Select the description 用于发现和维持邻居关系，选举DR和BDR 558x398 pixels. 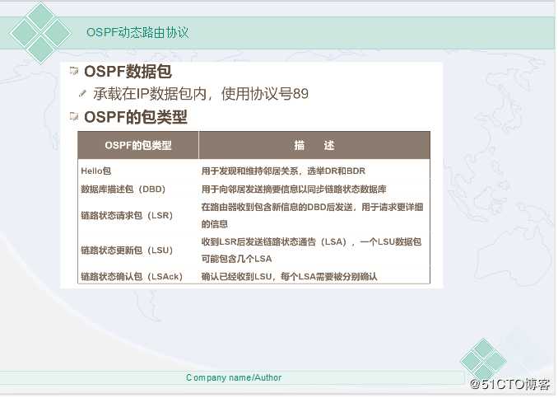point(283,171)
